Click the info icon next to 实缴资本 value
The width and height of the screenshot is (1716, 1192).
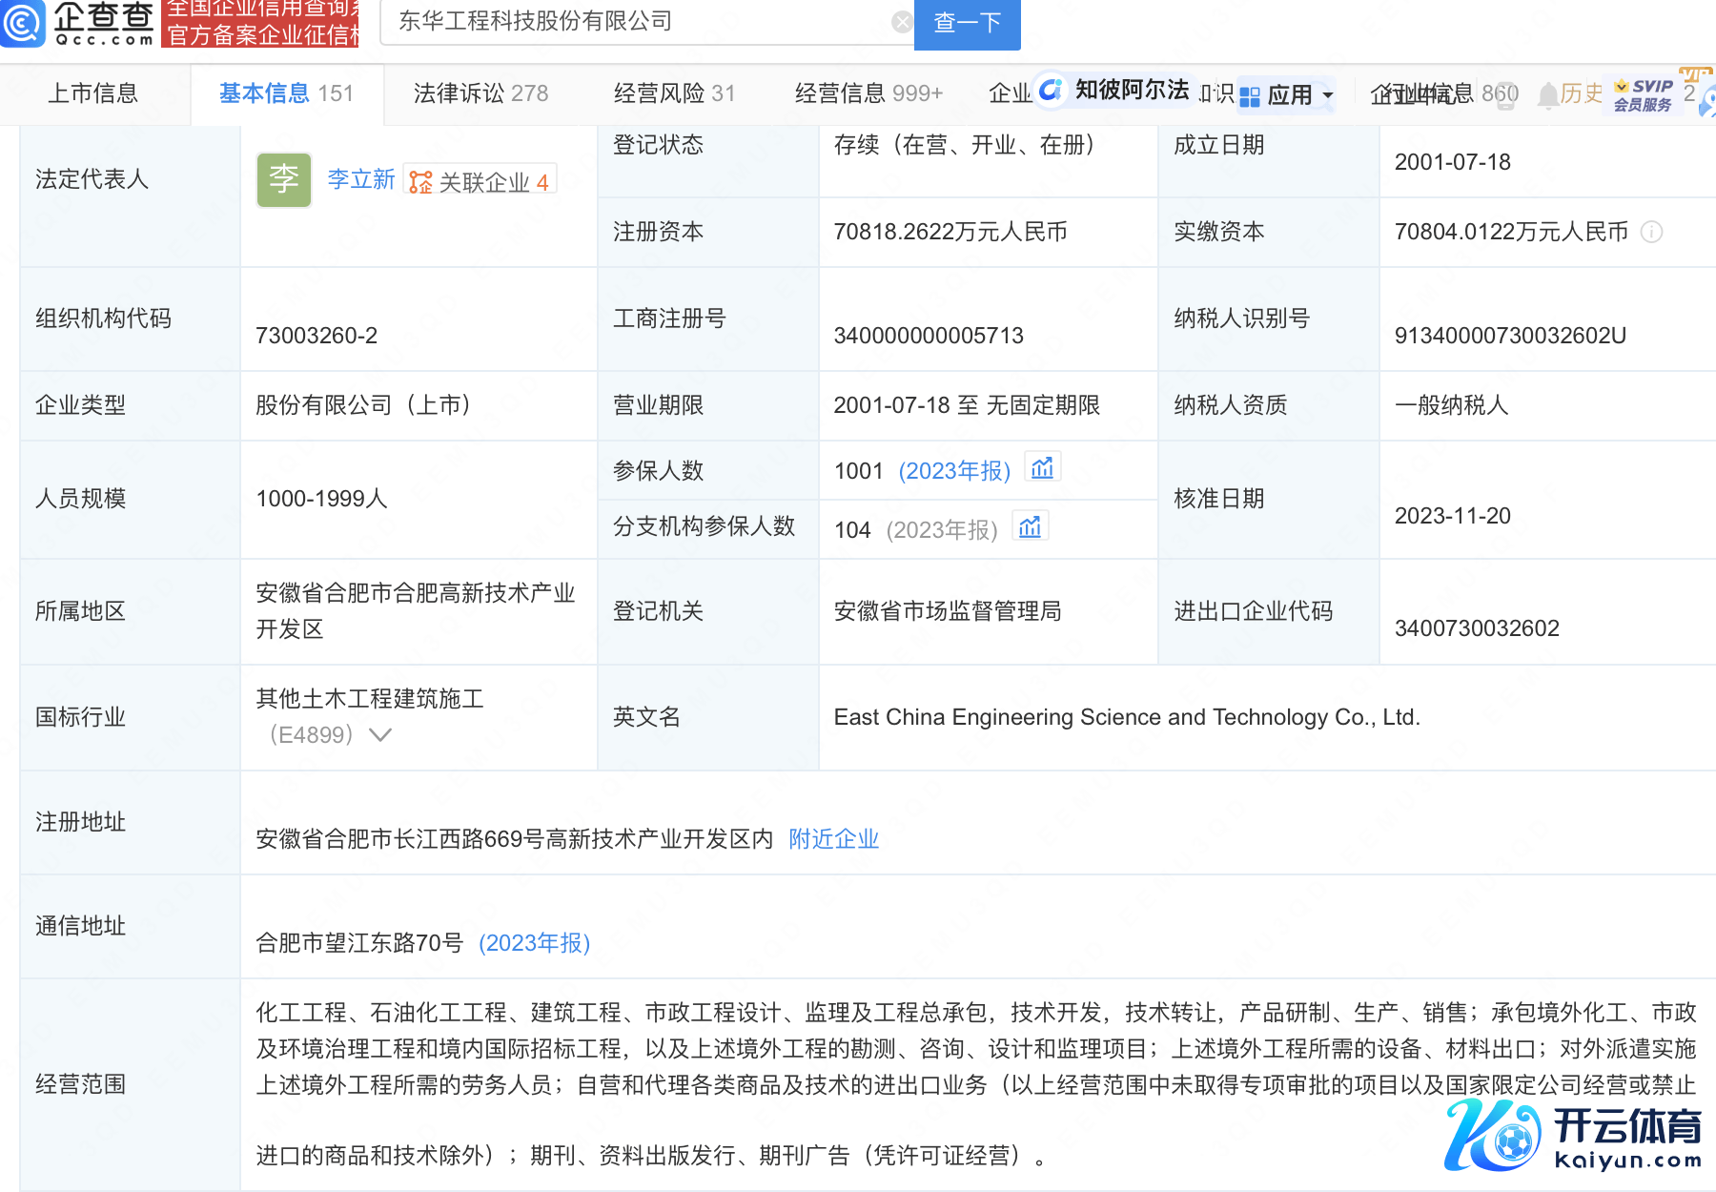(1651, 232)
